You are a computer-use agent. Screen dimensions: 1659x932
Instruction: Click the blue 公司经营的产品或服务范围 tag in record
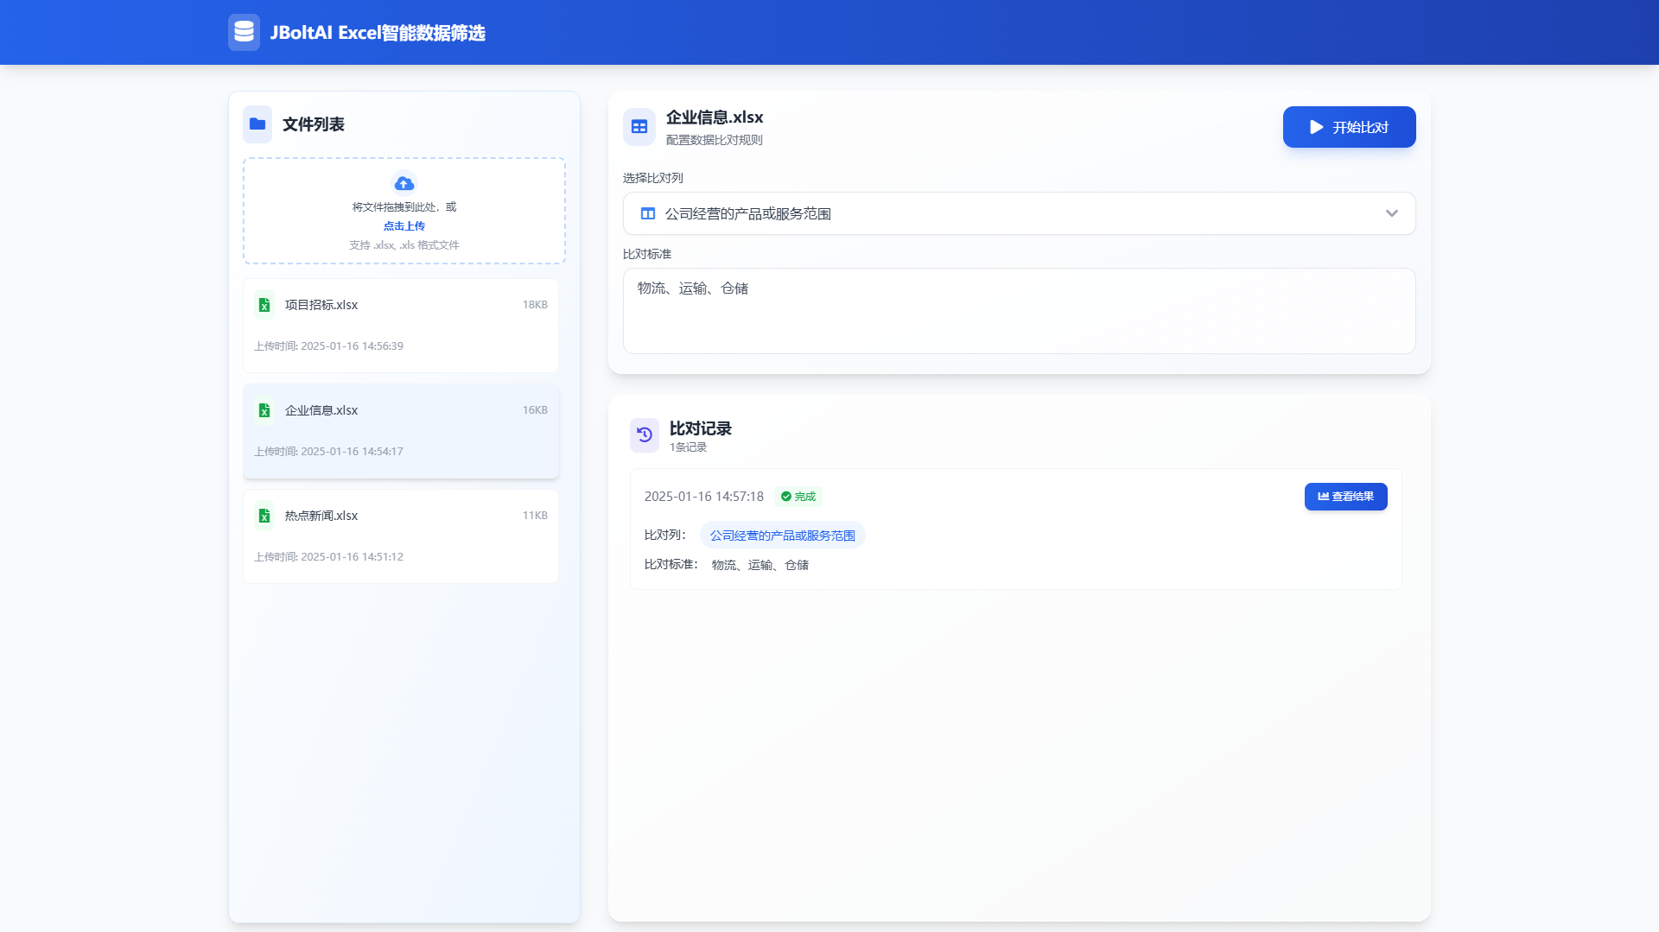tap(783, 536)
